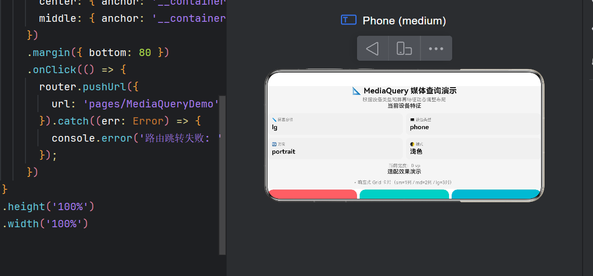Click the blue grid card in preview
Screen dimensions: 593x276
click(x=496, y=194)
